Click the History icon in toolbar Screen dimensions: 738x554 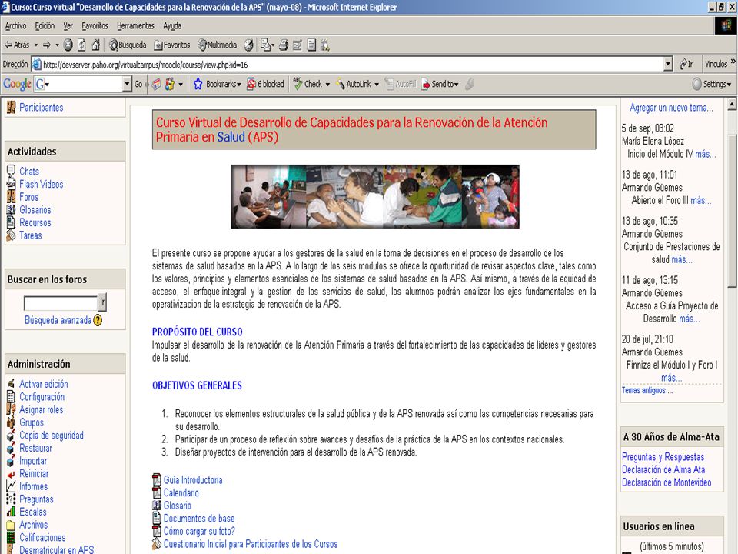[x=248, y=45]
